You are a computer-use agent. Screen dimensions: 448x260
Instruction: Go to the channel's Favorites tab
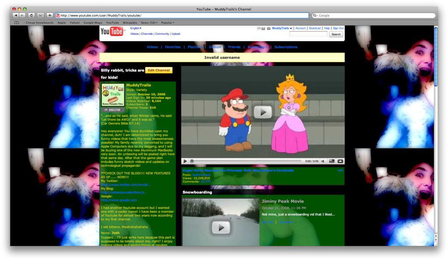[x=172, y=47]
